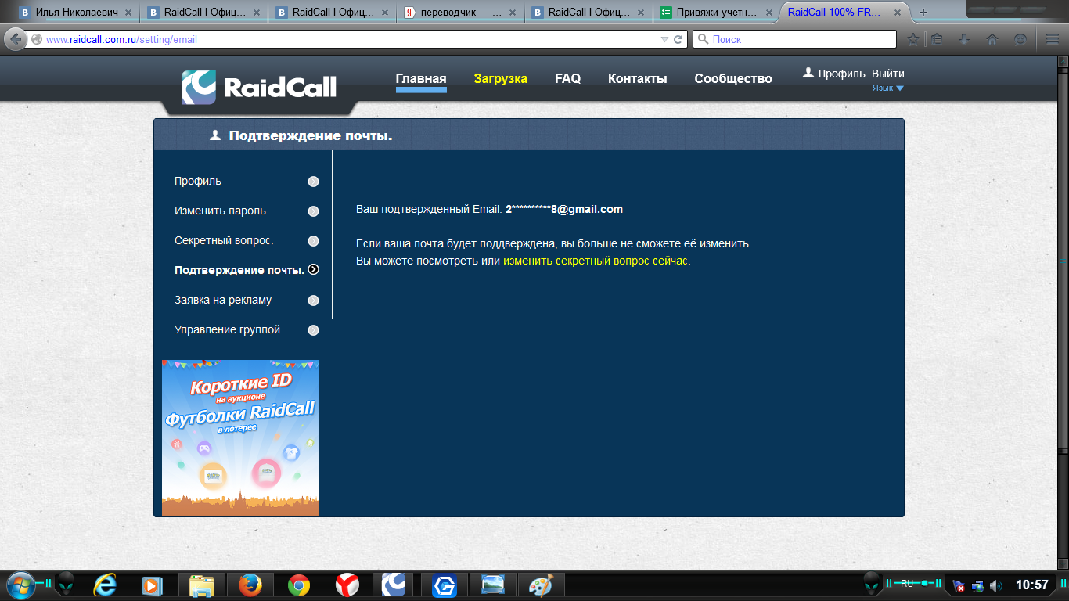Open Yandex Browser from the taskbar
Viewport: 1069px width, 601px height.
347,585
